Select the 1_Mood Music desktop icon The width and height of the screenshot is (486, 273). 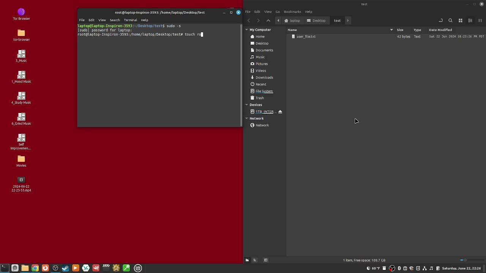(x=21, y=77)
